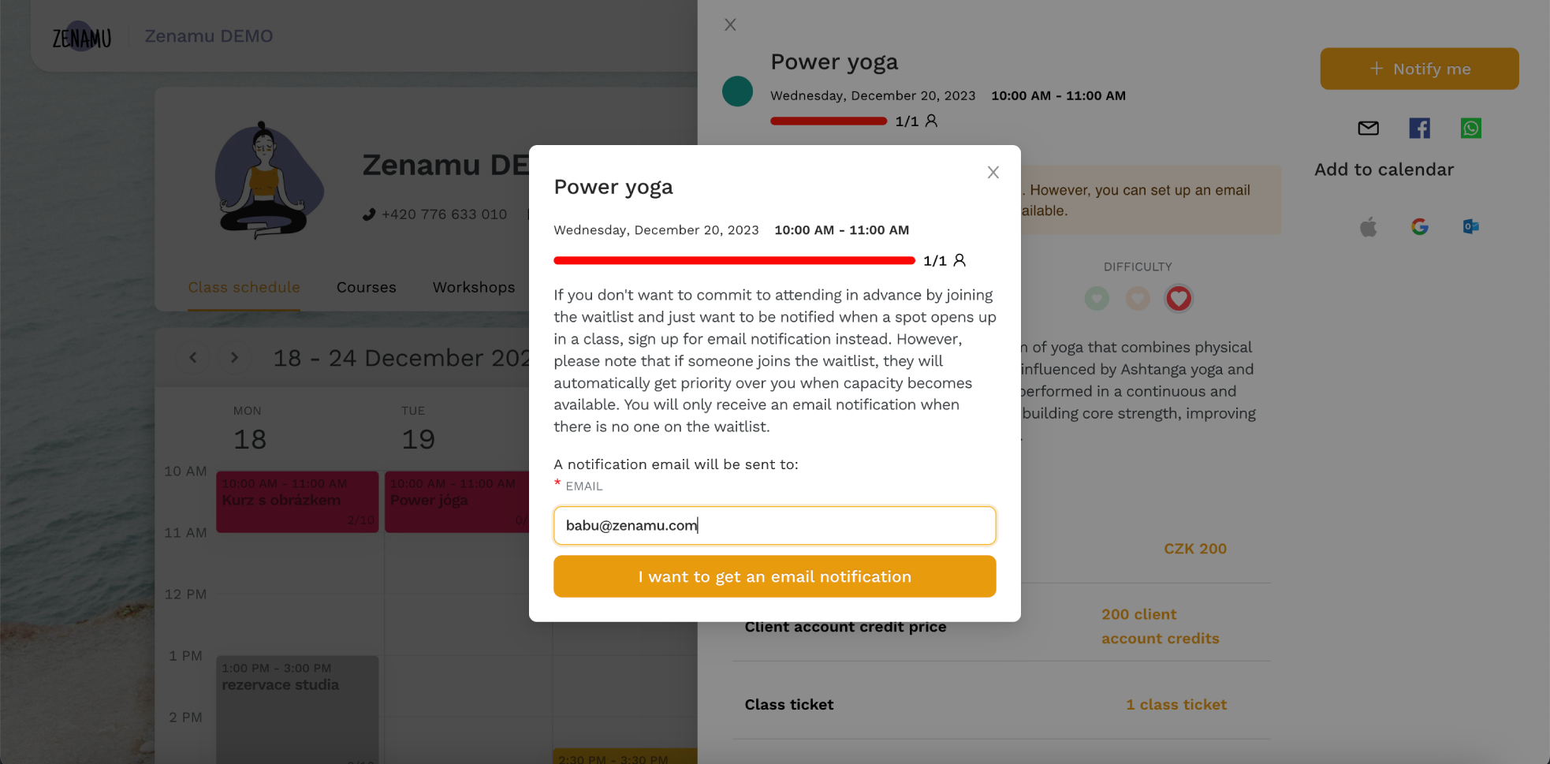Add class to Google calendar
The width and height of the screenshot is (1550, 764).
[1419, 227]
